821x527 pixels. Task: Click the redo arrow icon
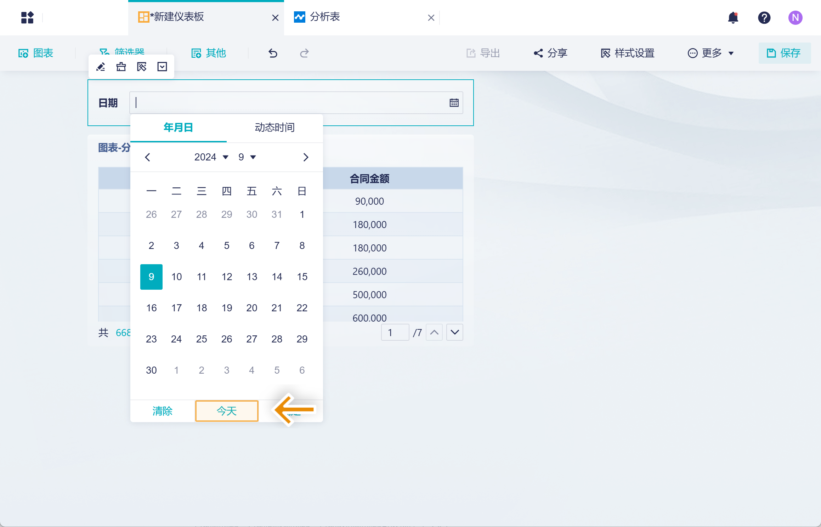[x=304, y=53]
